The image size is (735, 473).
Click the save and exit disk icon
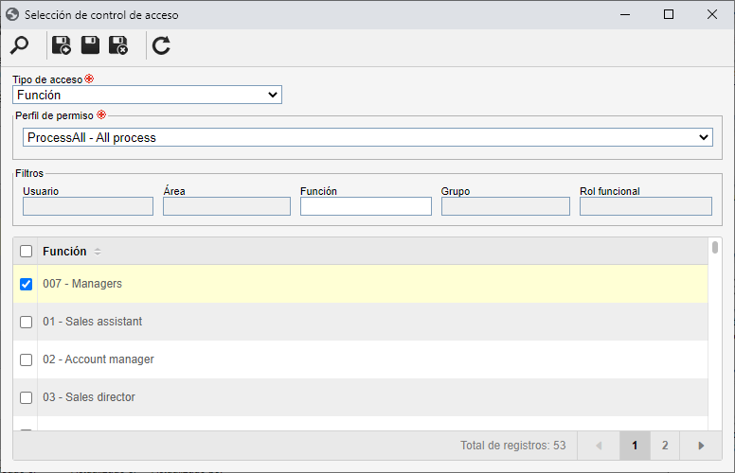(118, 45)
